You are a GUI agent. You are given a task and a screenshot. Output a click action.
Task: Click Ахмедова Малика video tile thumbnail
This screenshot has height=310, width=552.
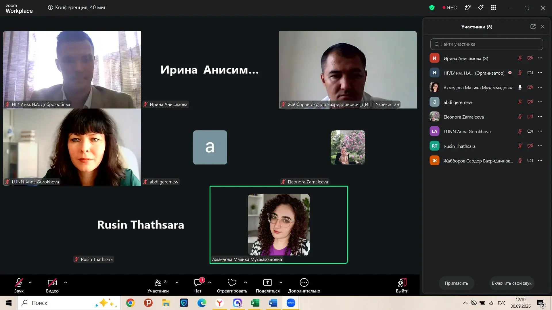click(x=279, y=224)
